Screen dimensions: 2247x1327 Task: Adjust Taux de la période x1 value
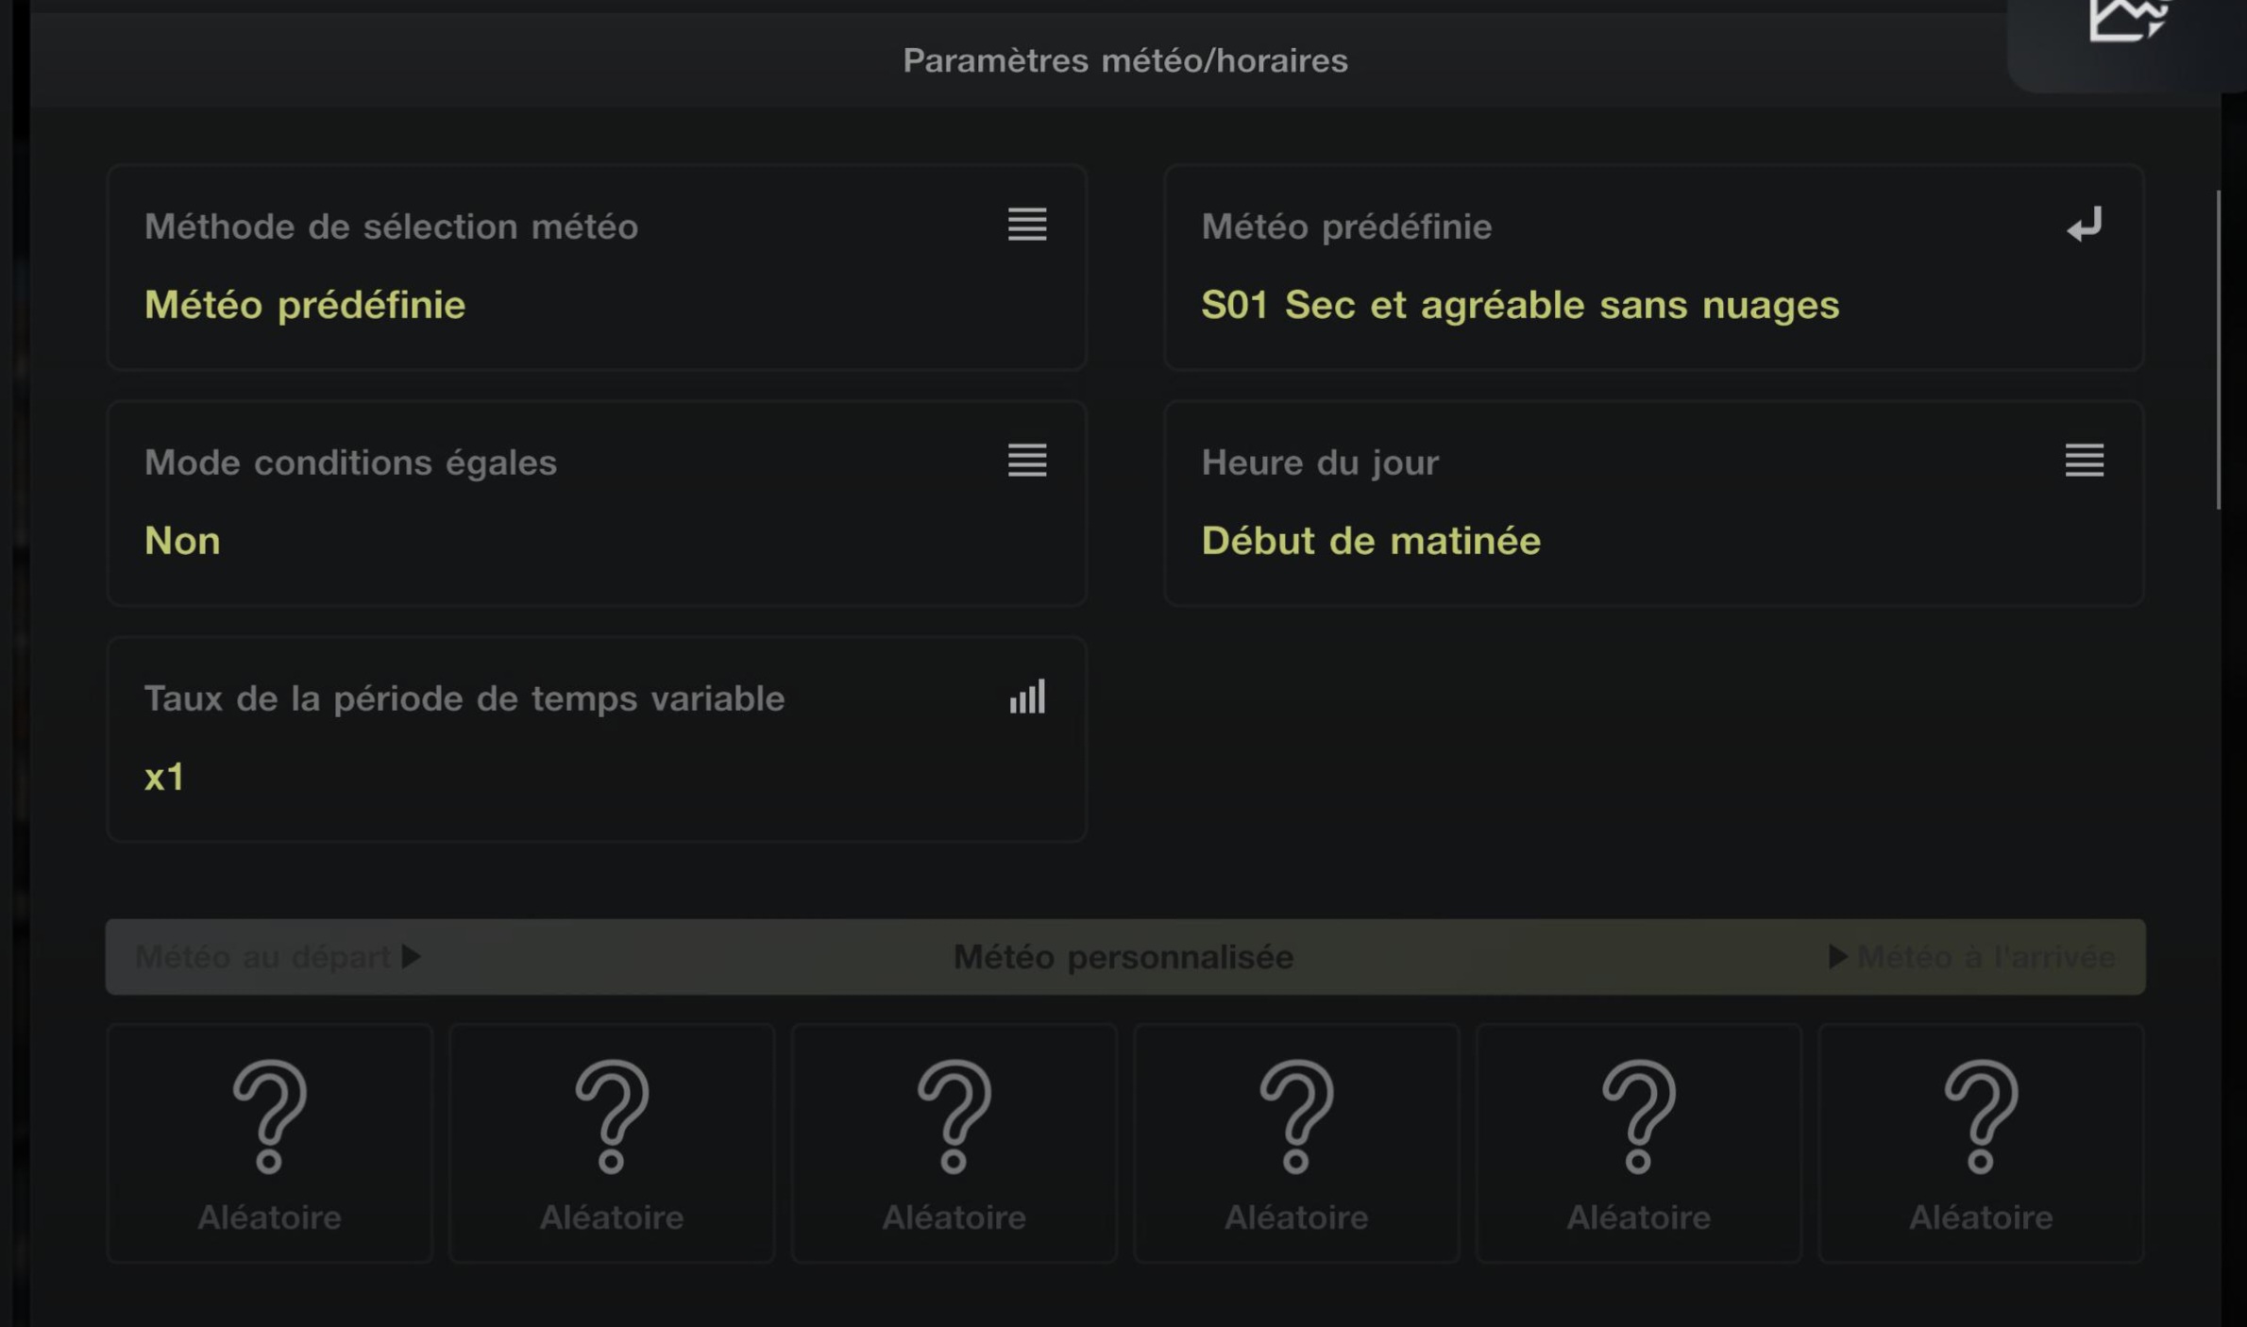coord(596,740)
